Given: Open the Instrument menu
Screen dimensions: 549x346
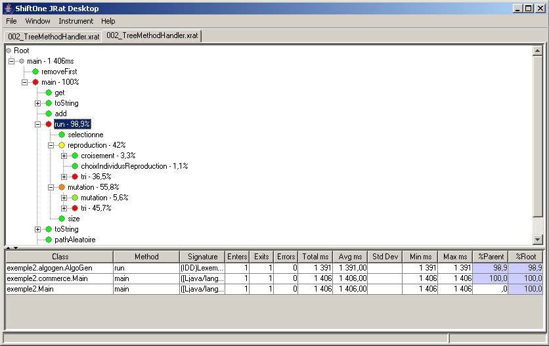Looking at the screenshot, I should (x=76, y=21).
